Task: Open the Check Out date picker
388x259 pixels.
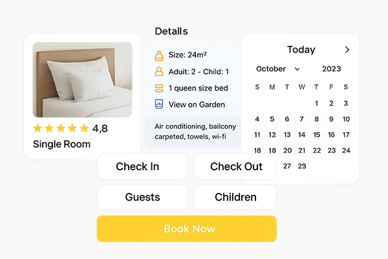Action: 235,166
